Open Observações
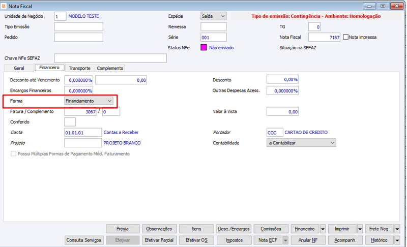407x247 pixels. coord(159,229)
